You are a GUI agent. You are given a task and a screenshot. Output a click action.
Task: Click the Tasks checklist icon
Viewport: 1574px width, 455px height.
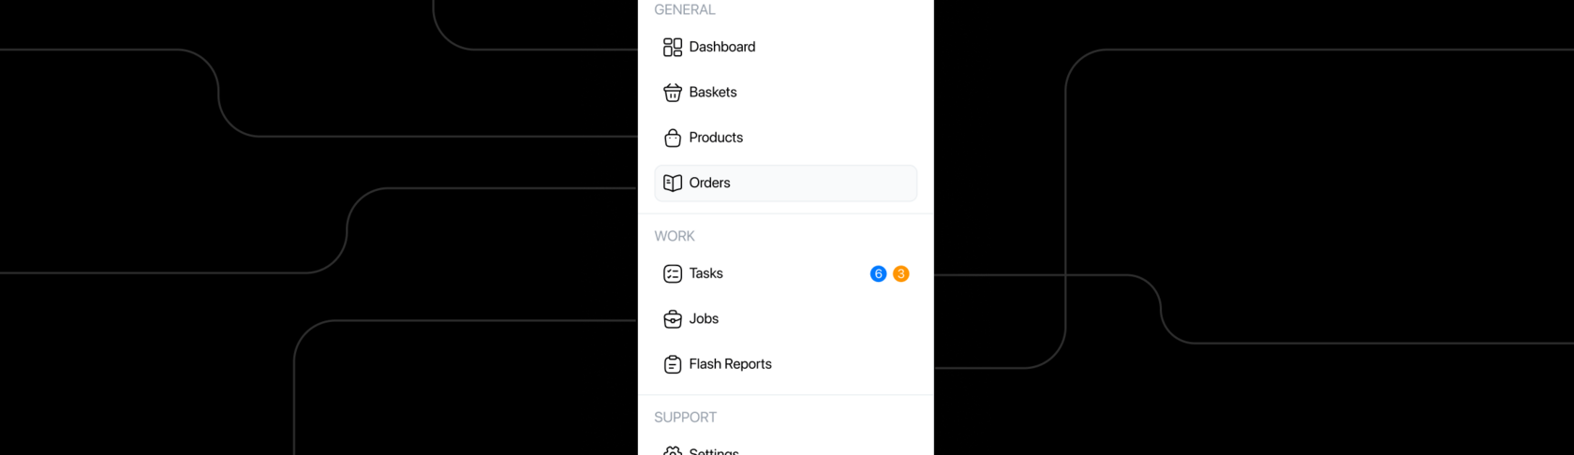[673, 274]
